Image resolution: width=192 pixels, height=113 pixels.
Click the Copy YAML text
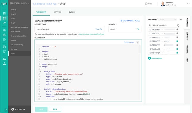[130, 42]
